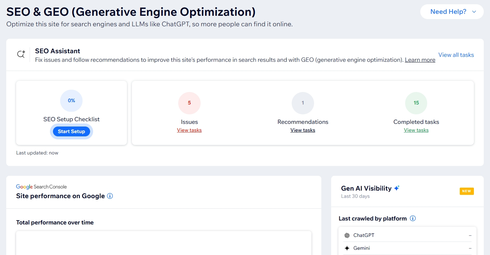Viewport: 490px width, 255px height.
Task: Click the SEO Setup Checklist label
Action: pos(71,119)
